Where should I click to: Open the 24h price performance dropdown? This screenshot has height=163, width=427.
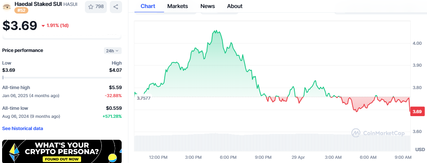pyautogui.click(x=113, y=51)
